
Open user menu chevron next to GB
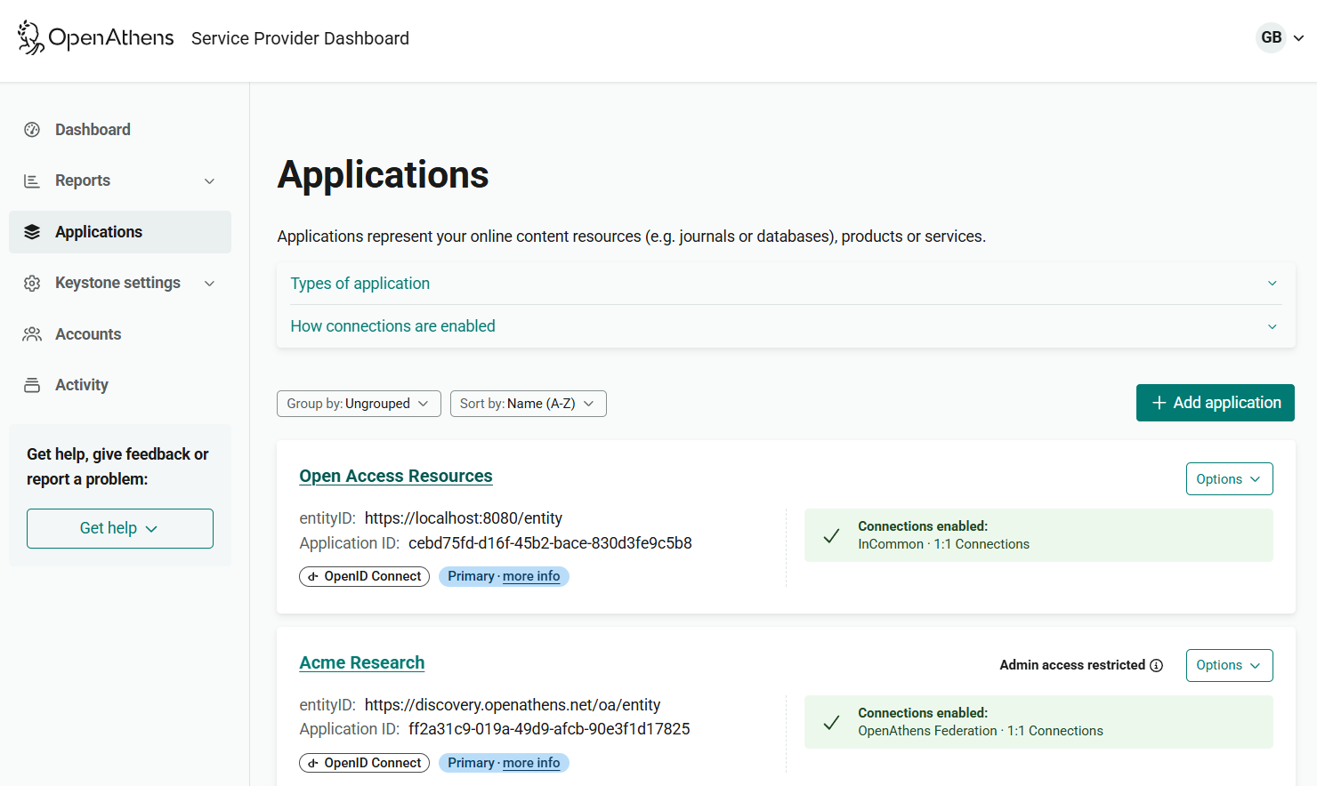(1298, 38)
